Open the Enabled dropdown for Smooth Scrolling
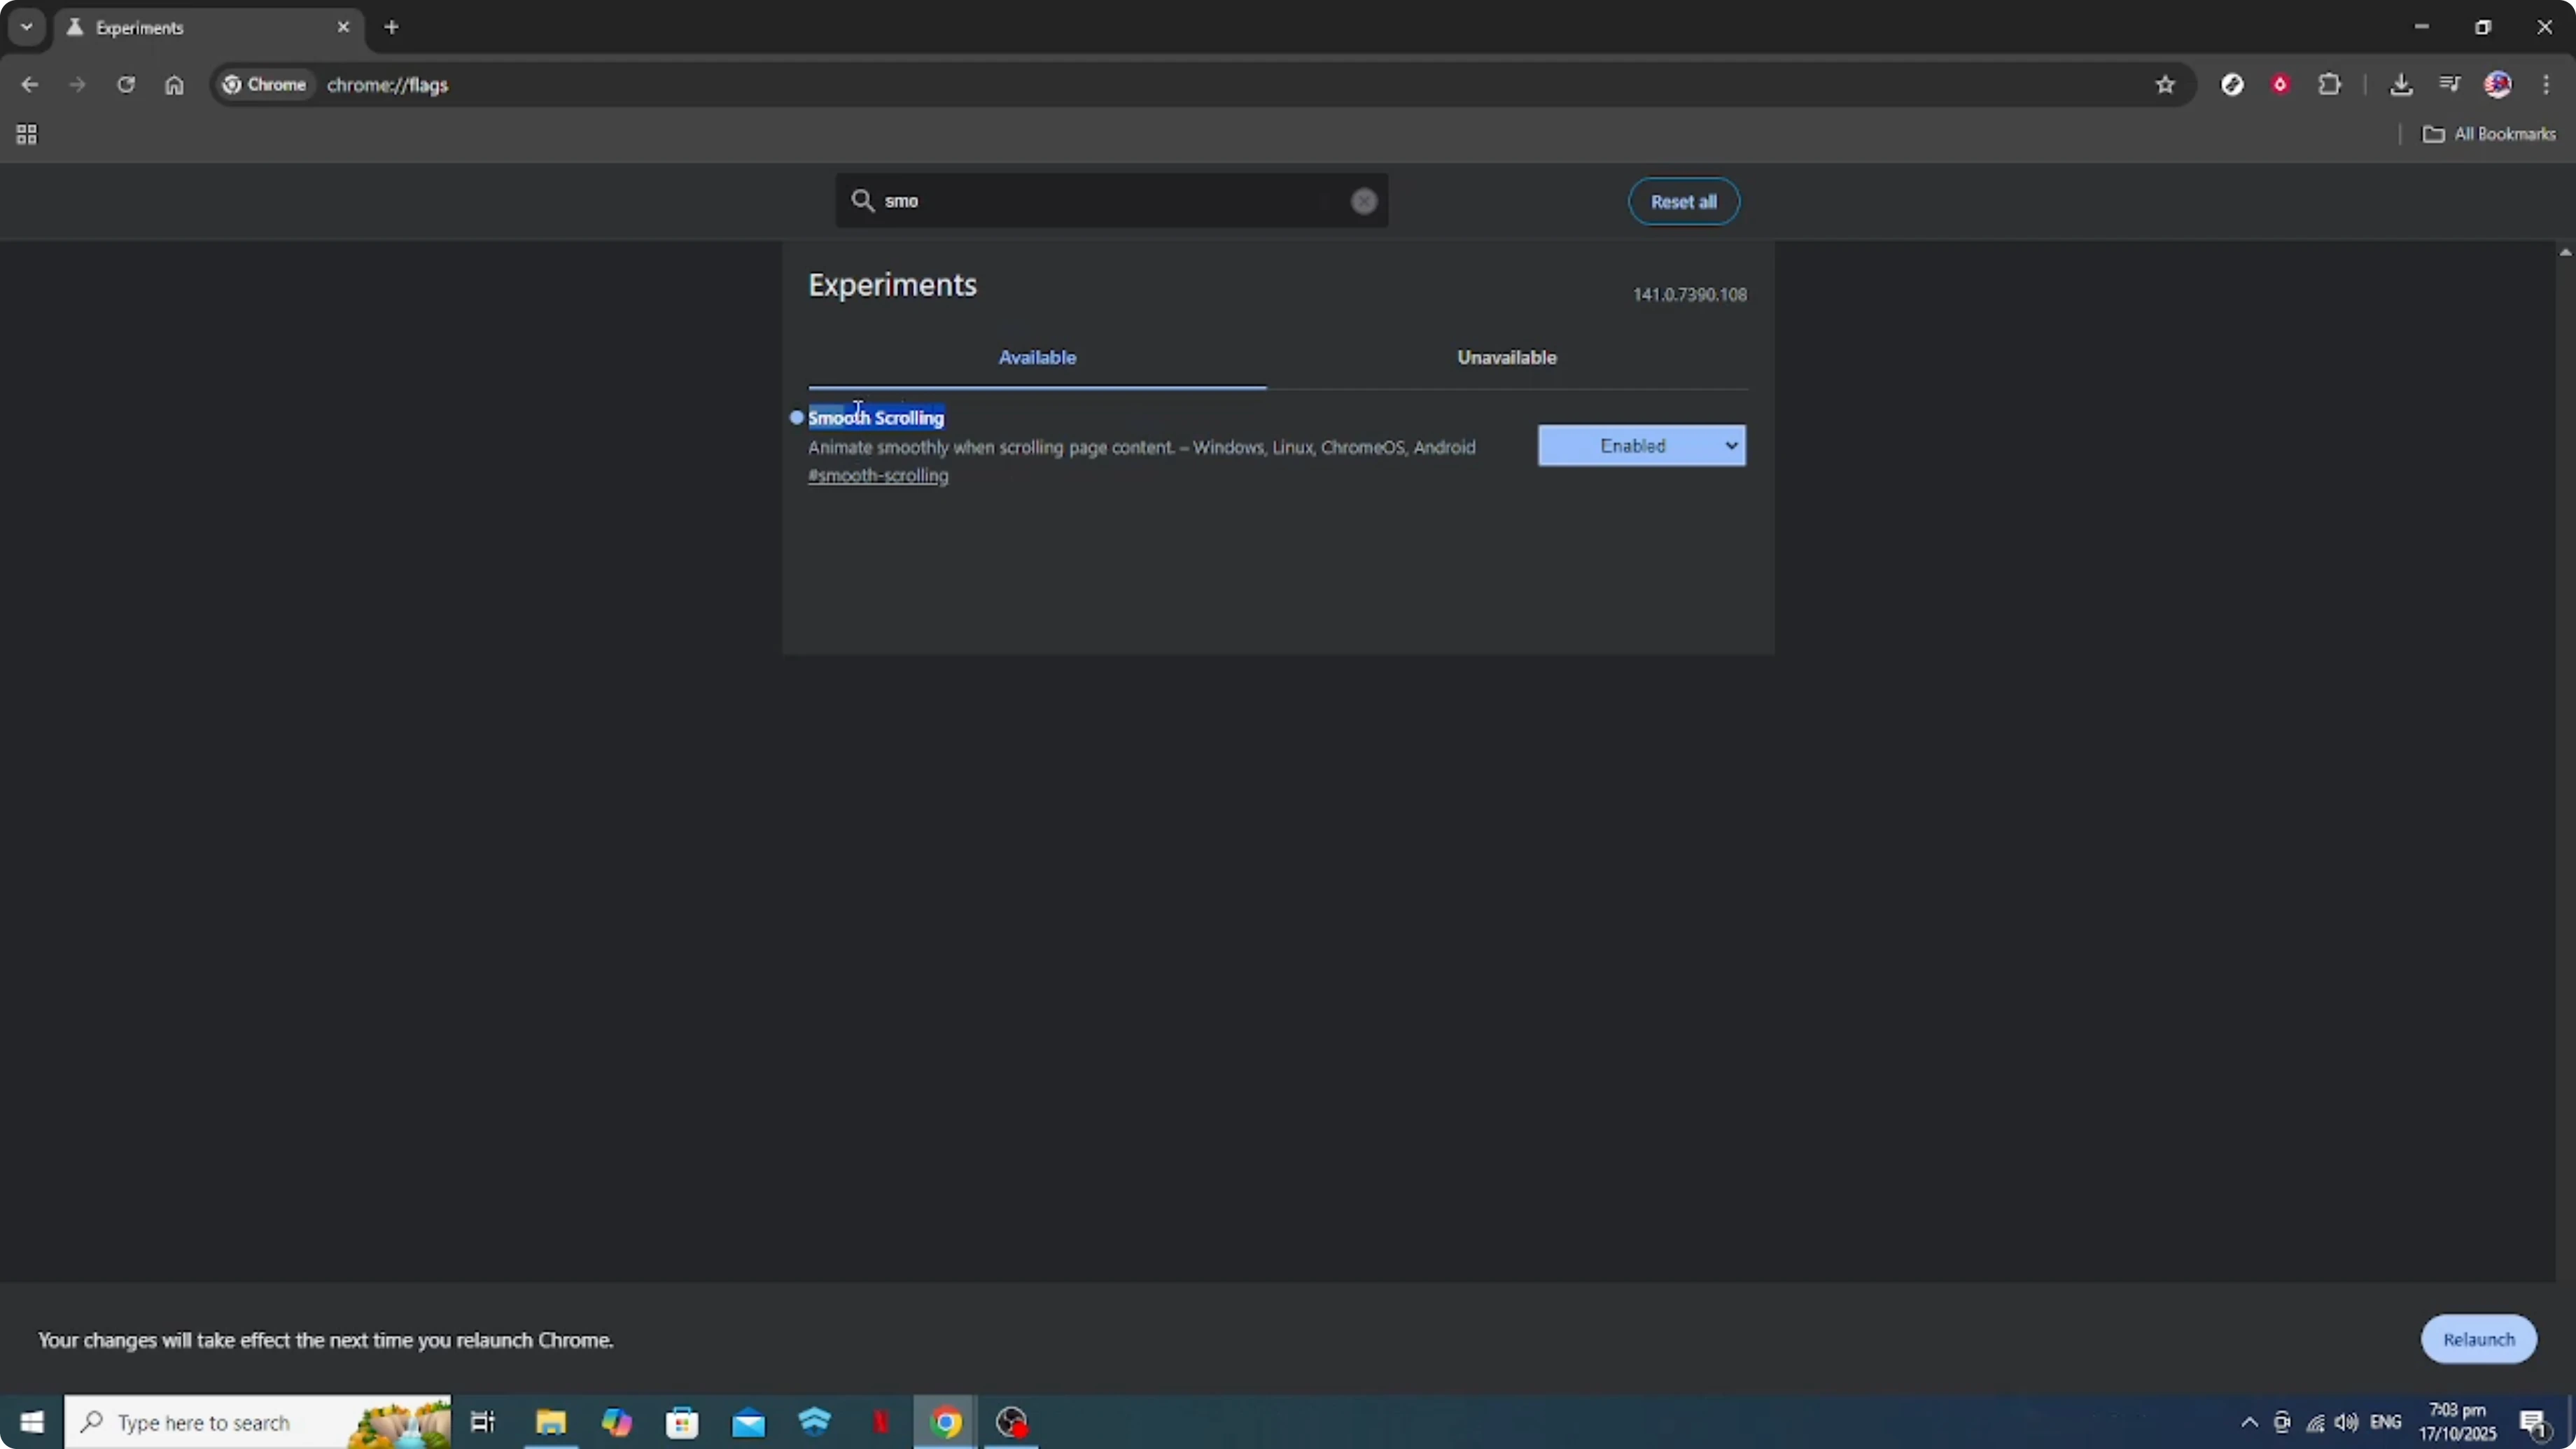2576x1449 pixels. coord(1641,445)
